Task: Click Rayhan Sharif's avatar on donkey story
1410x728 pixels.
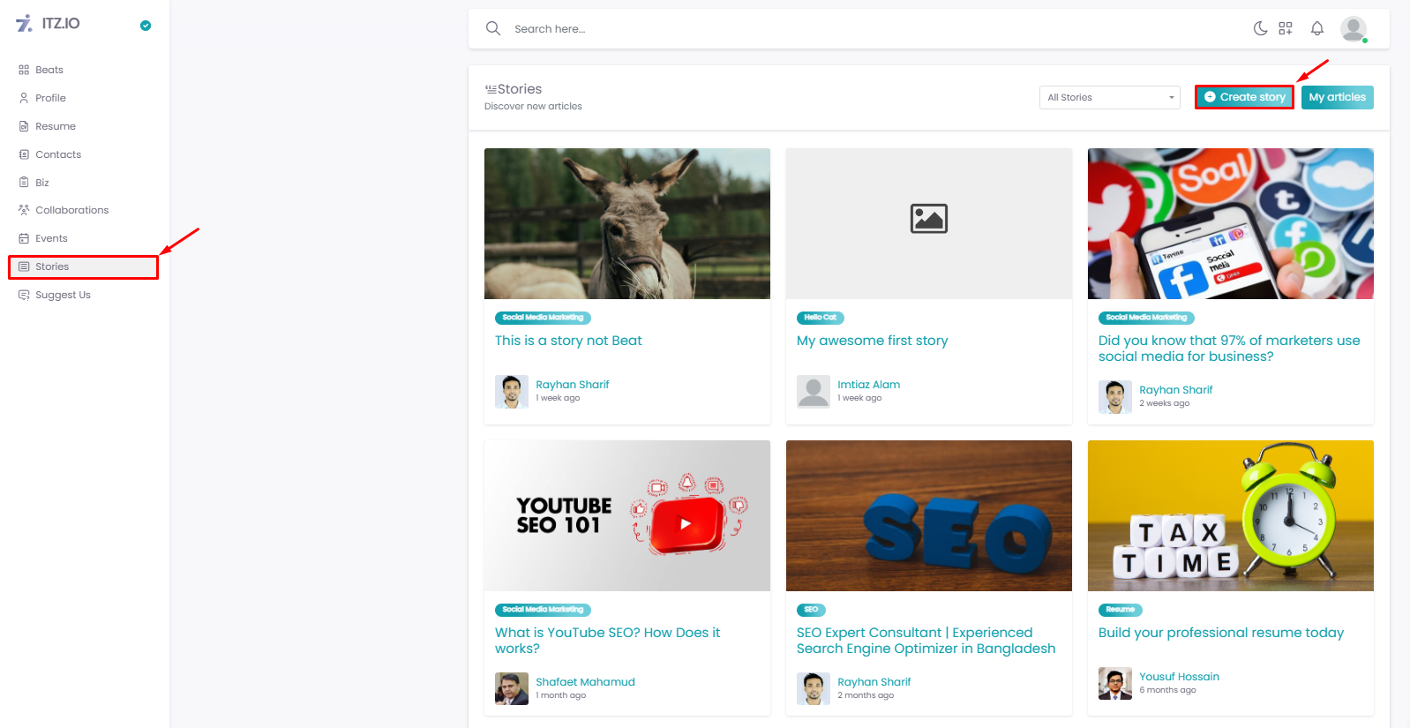Action: (512, 391)
